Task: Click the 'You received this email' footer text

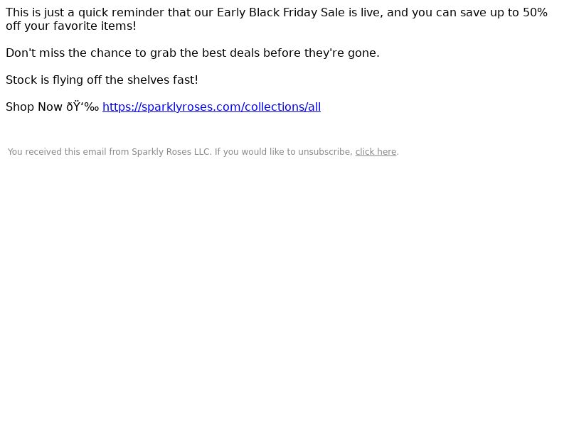Action: (x=58, y=152)
